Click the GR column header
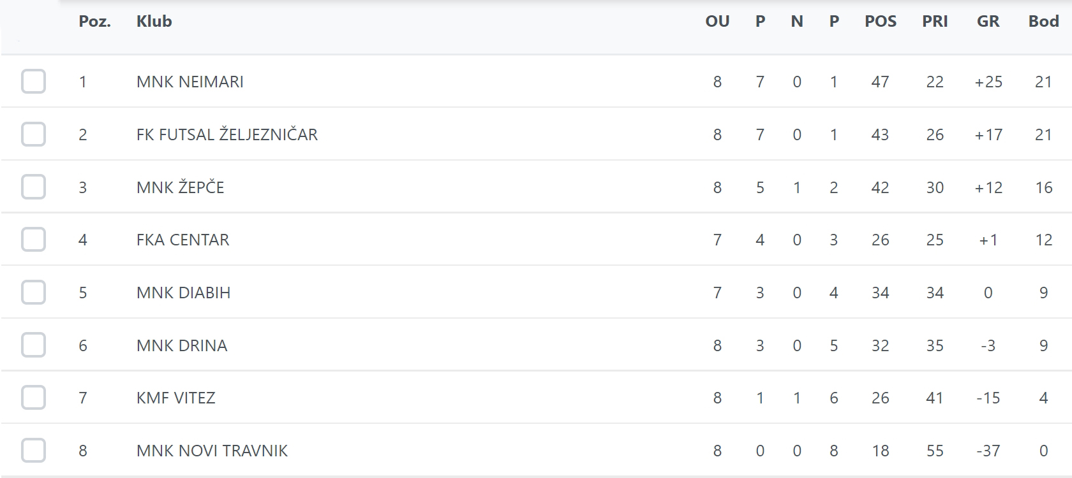The image size is (1072, 478). pos(988,21)
